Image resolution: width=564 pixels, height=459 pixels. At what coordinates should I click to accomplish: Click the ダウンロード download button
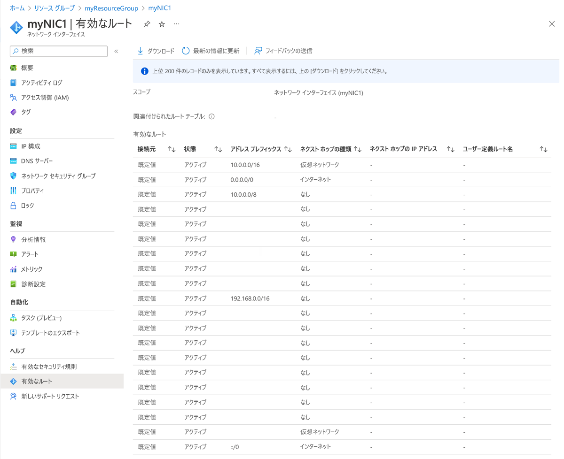click(156, 51)
